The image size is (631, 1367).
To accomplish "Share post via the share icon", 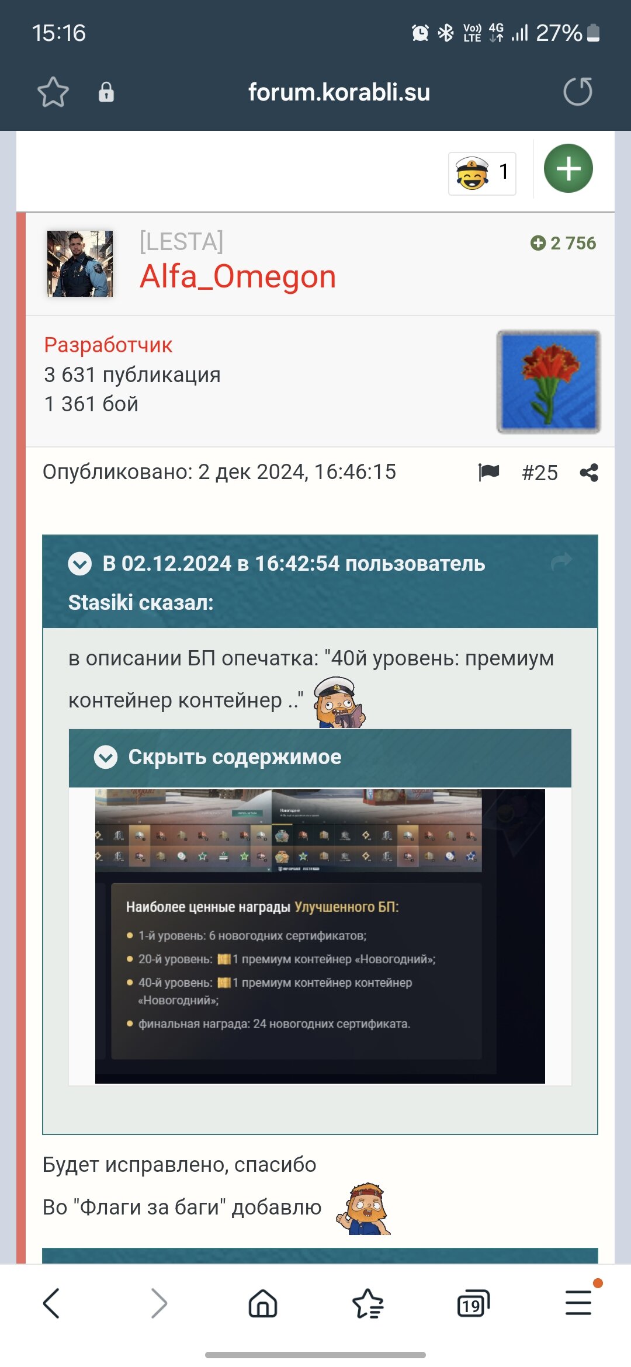I will pos(589,473).
